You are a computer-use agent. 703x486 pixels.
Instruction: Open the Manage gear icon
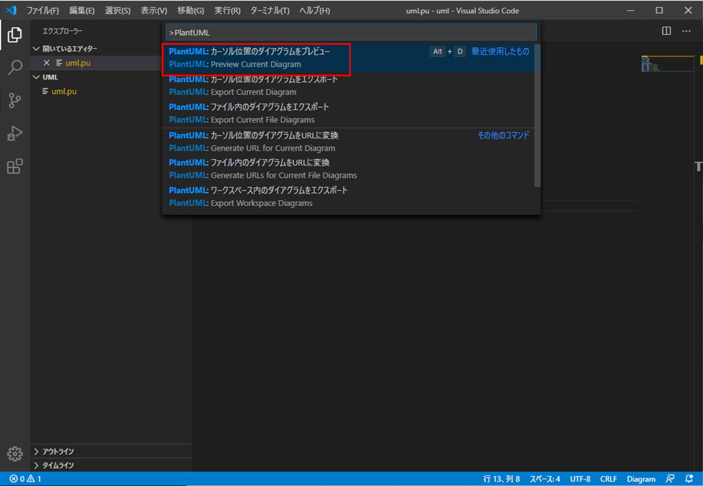(x=15, y=454)
